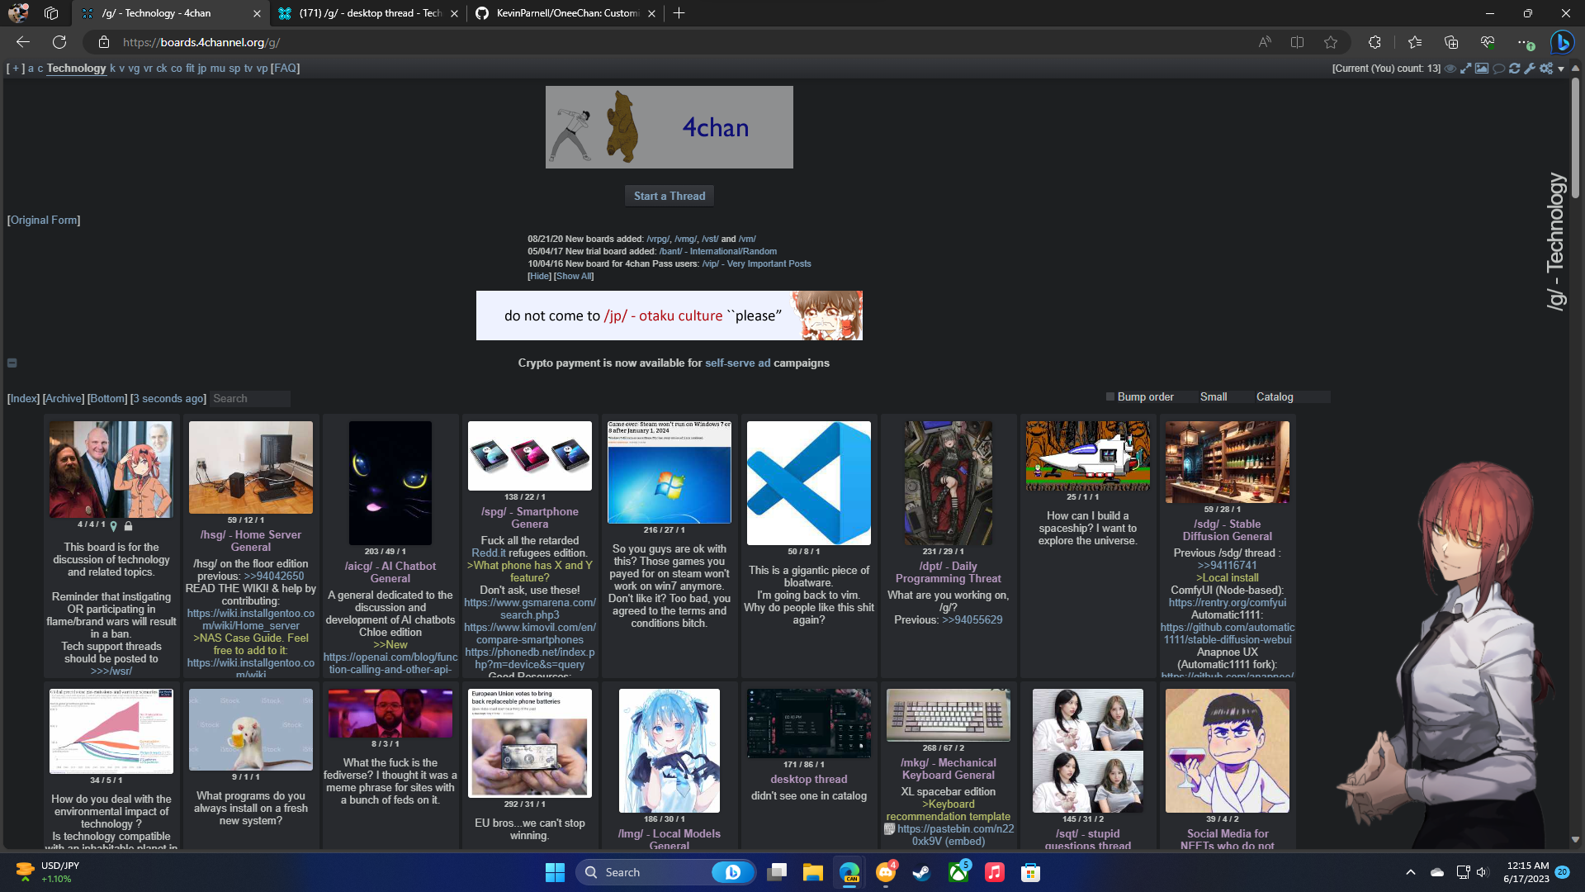
Task: Click the refresh arrows icon in header
Action: click(x=1515, y=69)
